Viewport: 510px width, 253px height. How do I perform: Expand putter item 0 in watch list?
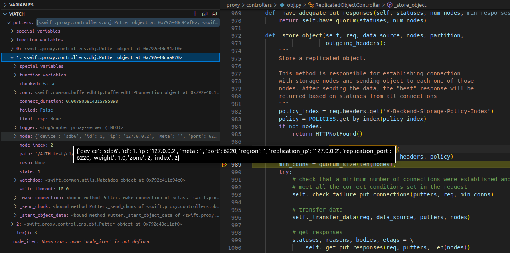point(12,49)
